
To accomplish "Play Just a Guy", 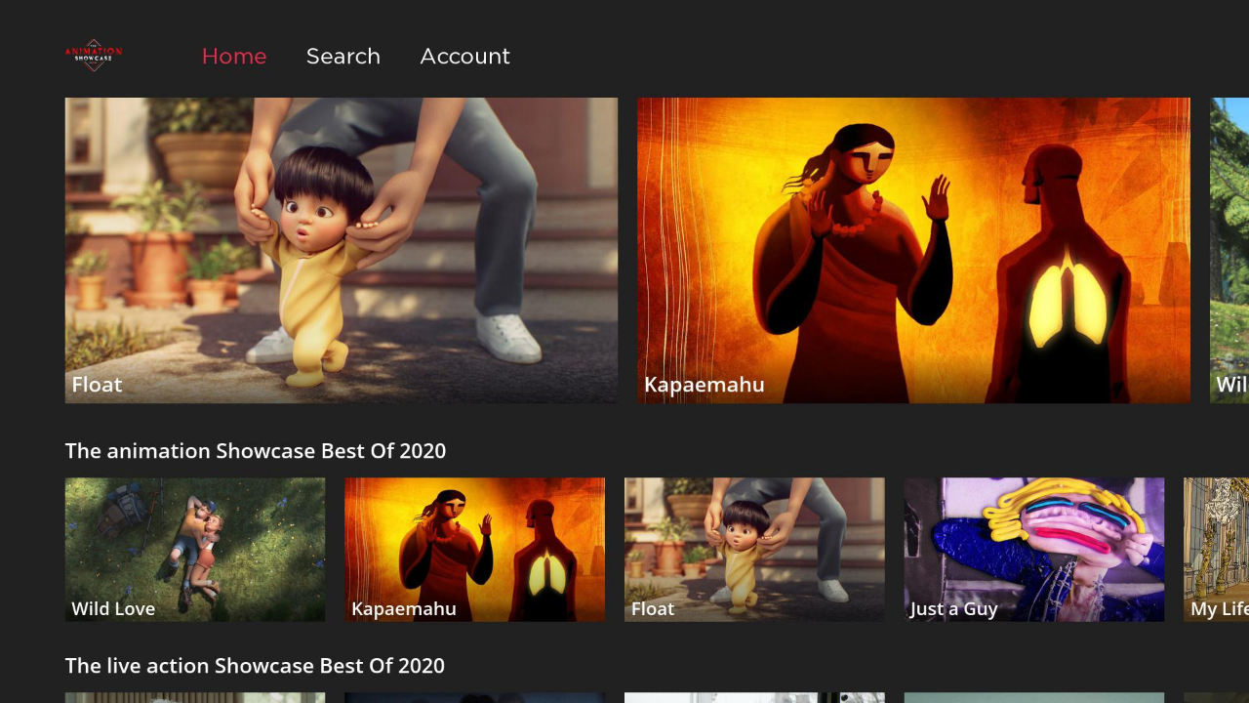I will point(1033,549).
